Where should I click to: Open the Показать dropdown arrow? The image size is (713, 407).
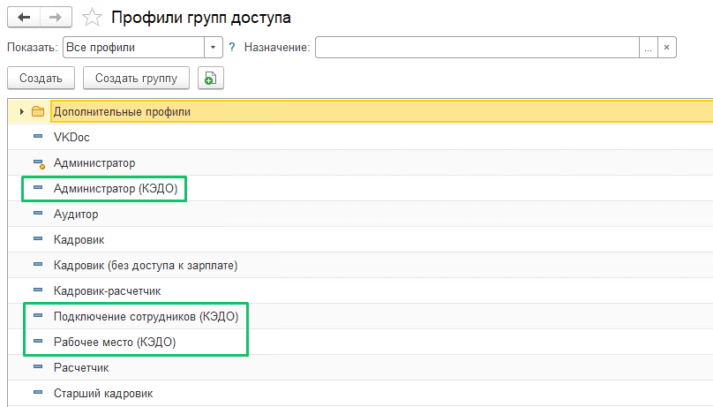tap(213, 48)
